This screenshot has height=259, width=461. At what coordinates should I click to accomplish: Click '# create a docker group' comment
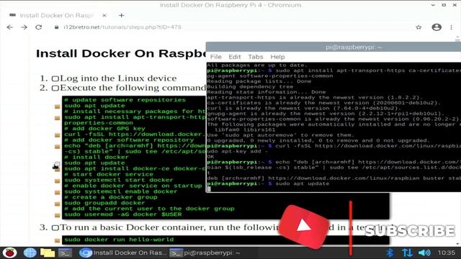111,197
